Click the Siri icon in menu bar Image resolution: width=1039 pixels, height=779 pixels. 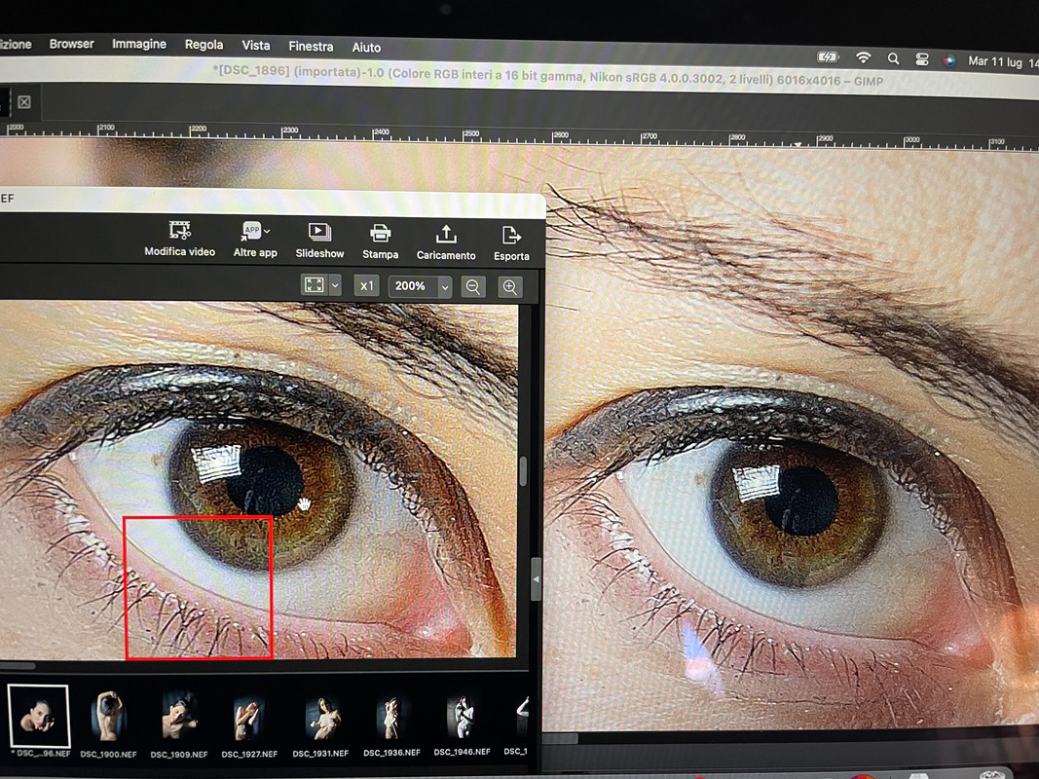pos(948,60)
